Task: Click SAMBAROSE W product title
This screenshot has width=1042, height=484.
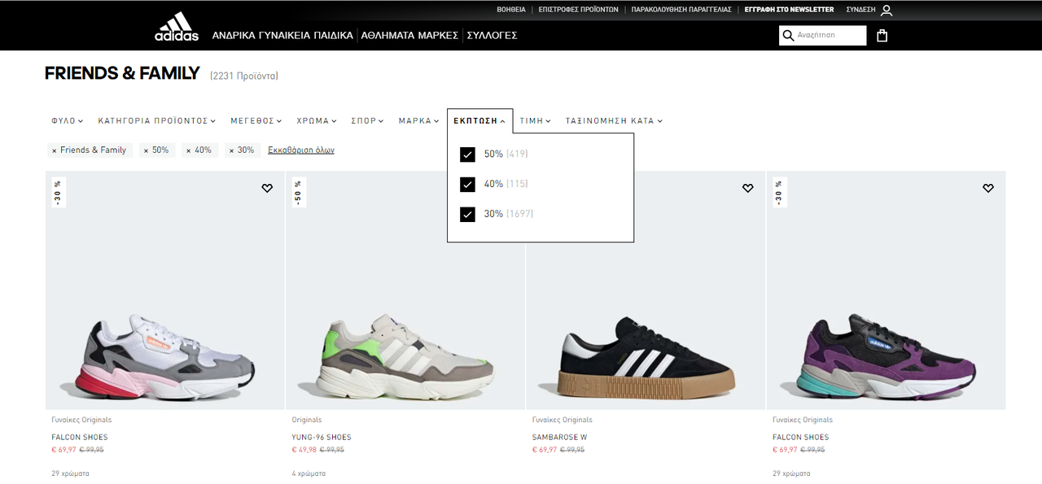Action: pyautogui.click(x=559, y=438)
